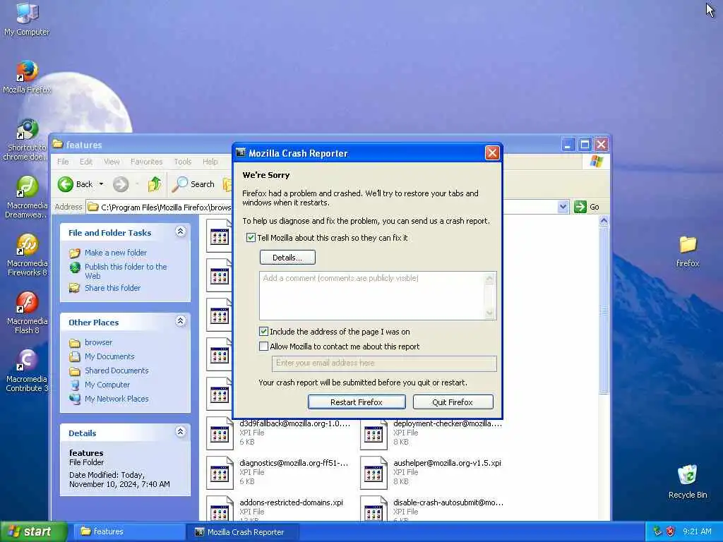Open the Recycle Bin
Image resolution: width=723 pixels, height=542 pixels.
688,475
